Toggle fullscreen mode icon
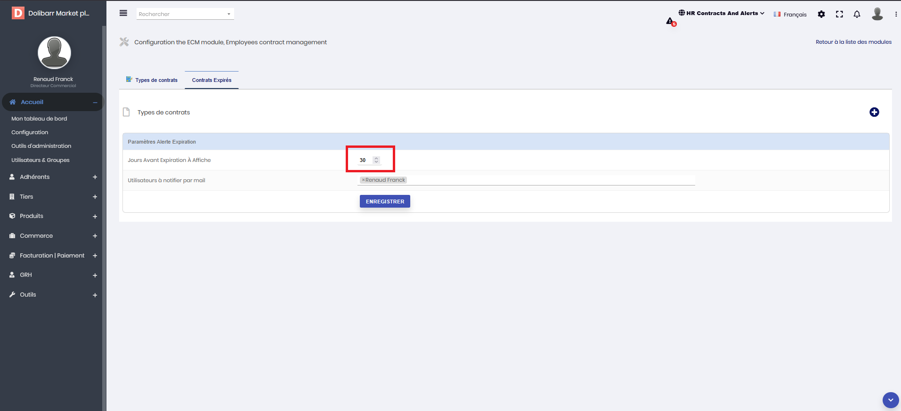This screenshot has height=411, width=901. click(839, 14)
